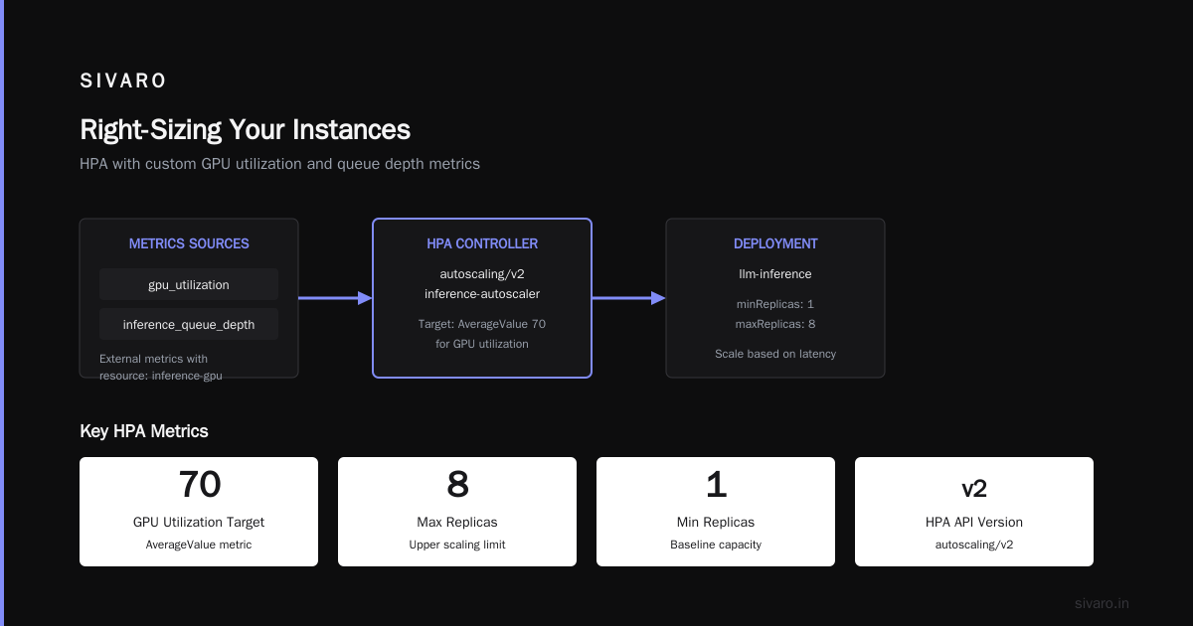
Task: Click 'Upper scaling limit' caption
Action: (x=457, y=545)
